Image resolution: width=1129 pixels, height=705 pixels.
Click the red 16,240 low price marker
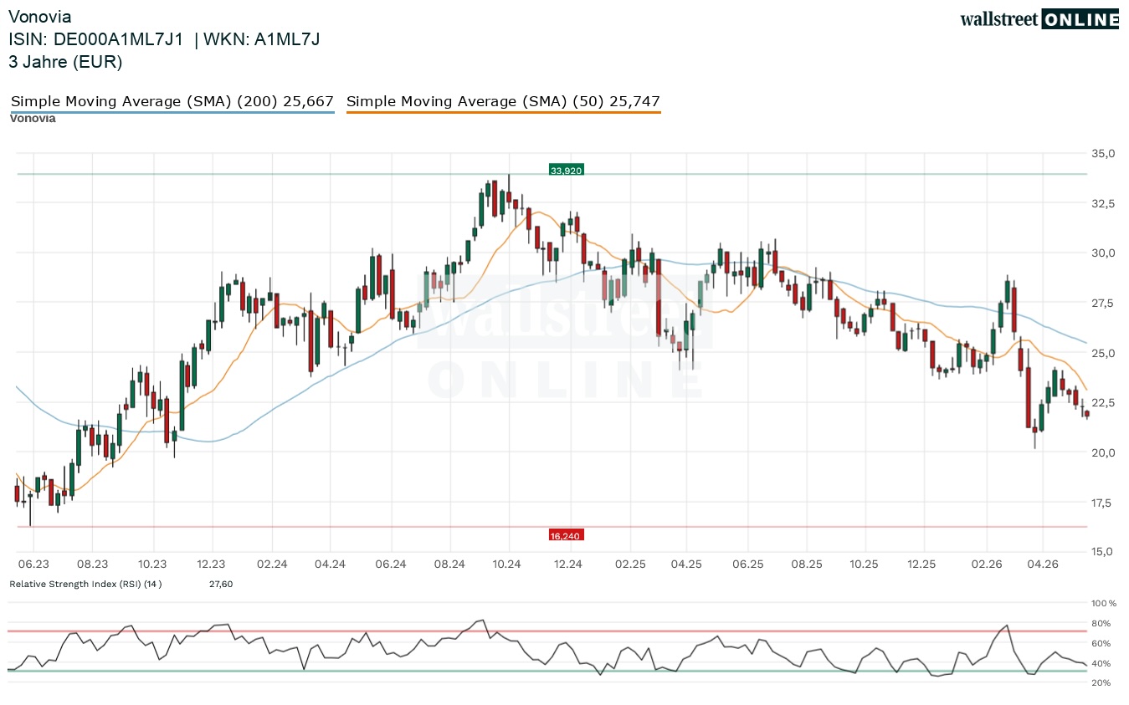(x=566, y=534)
